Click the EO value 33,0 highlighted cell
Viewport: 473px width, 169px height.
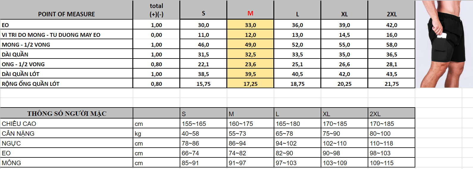pos(250,25)
